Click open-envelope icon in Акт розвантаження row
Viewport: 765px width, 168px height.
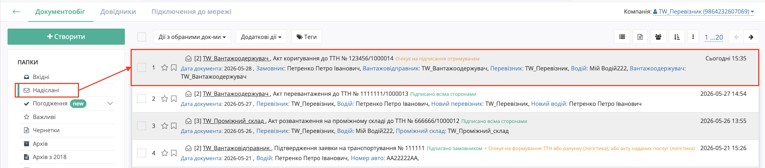click(x=188, y=121)
